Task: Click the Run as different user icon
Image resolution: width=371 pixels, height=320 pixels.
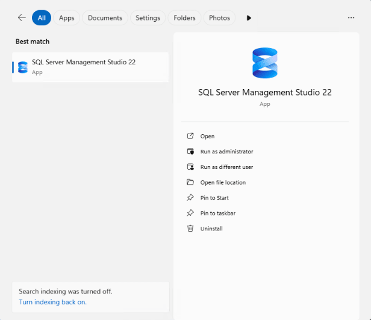Action: [x=190, y=167]
